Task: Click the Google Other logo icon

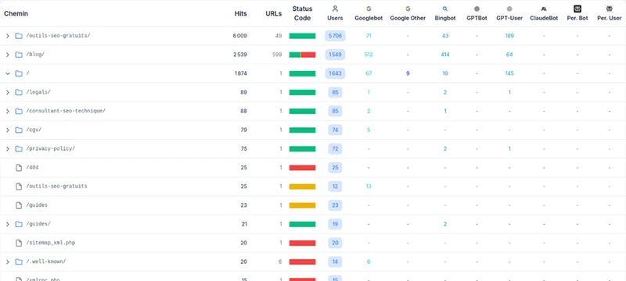Action: click(x=408, y=9)
